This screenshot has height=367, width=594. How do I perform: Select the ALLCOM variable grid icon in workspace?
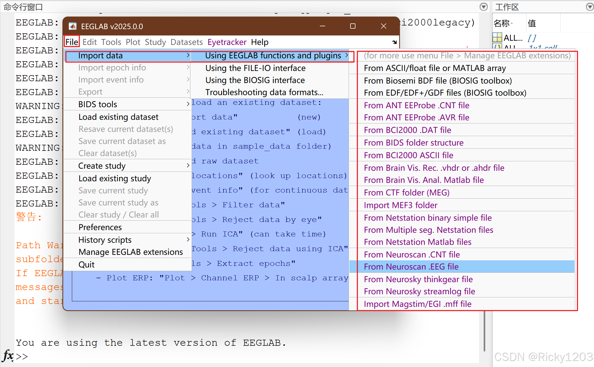click(x=497, y=38)
